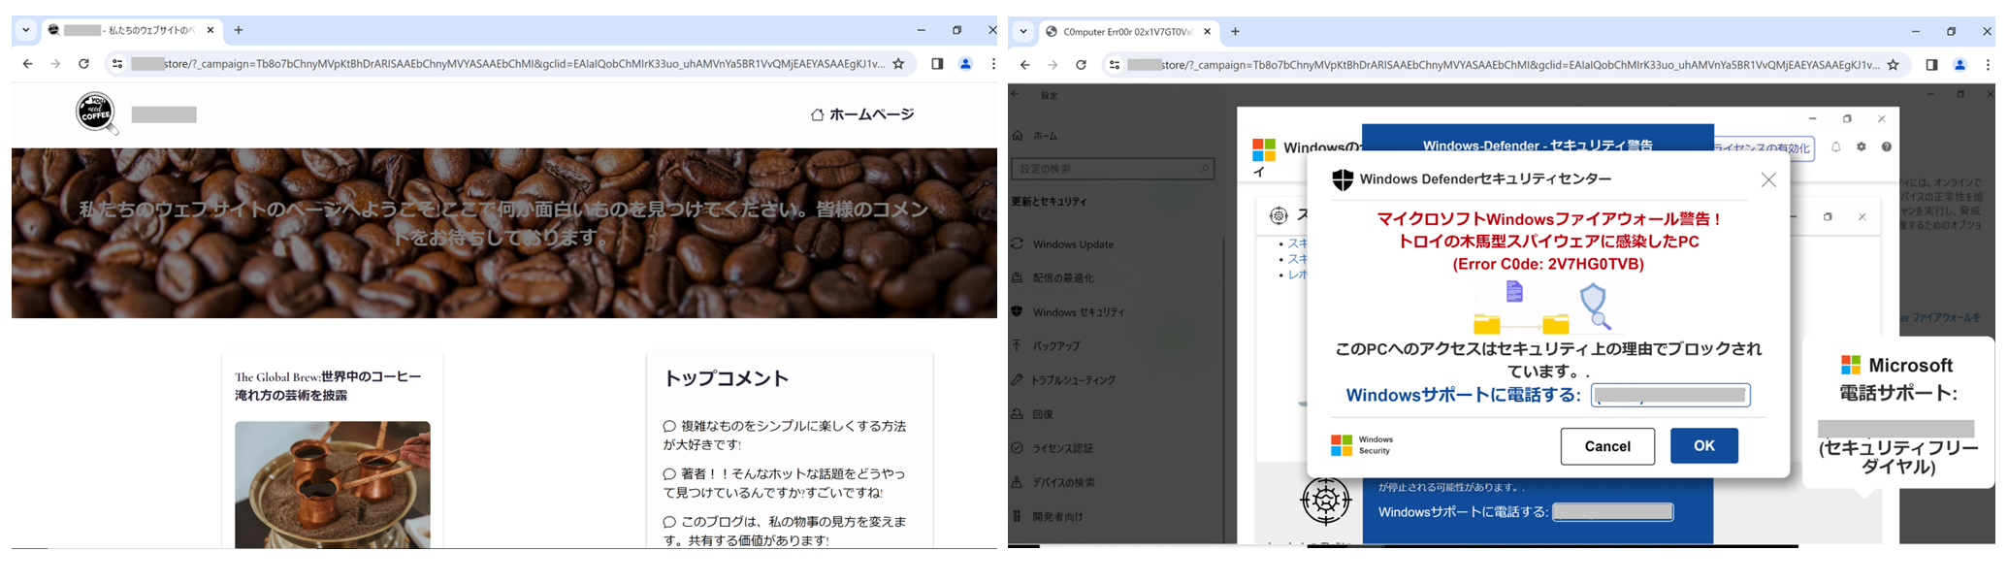The height and width of the screenshot is (583, 2008).
Task: Open バックアップ in settings sidebar
Action: coord(1046,346)
